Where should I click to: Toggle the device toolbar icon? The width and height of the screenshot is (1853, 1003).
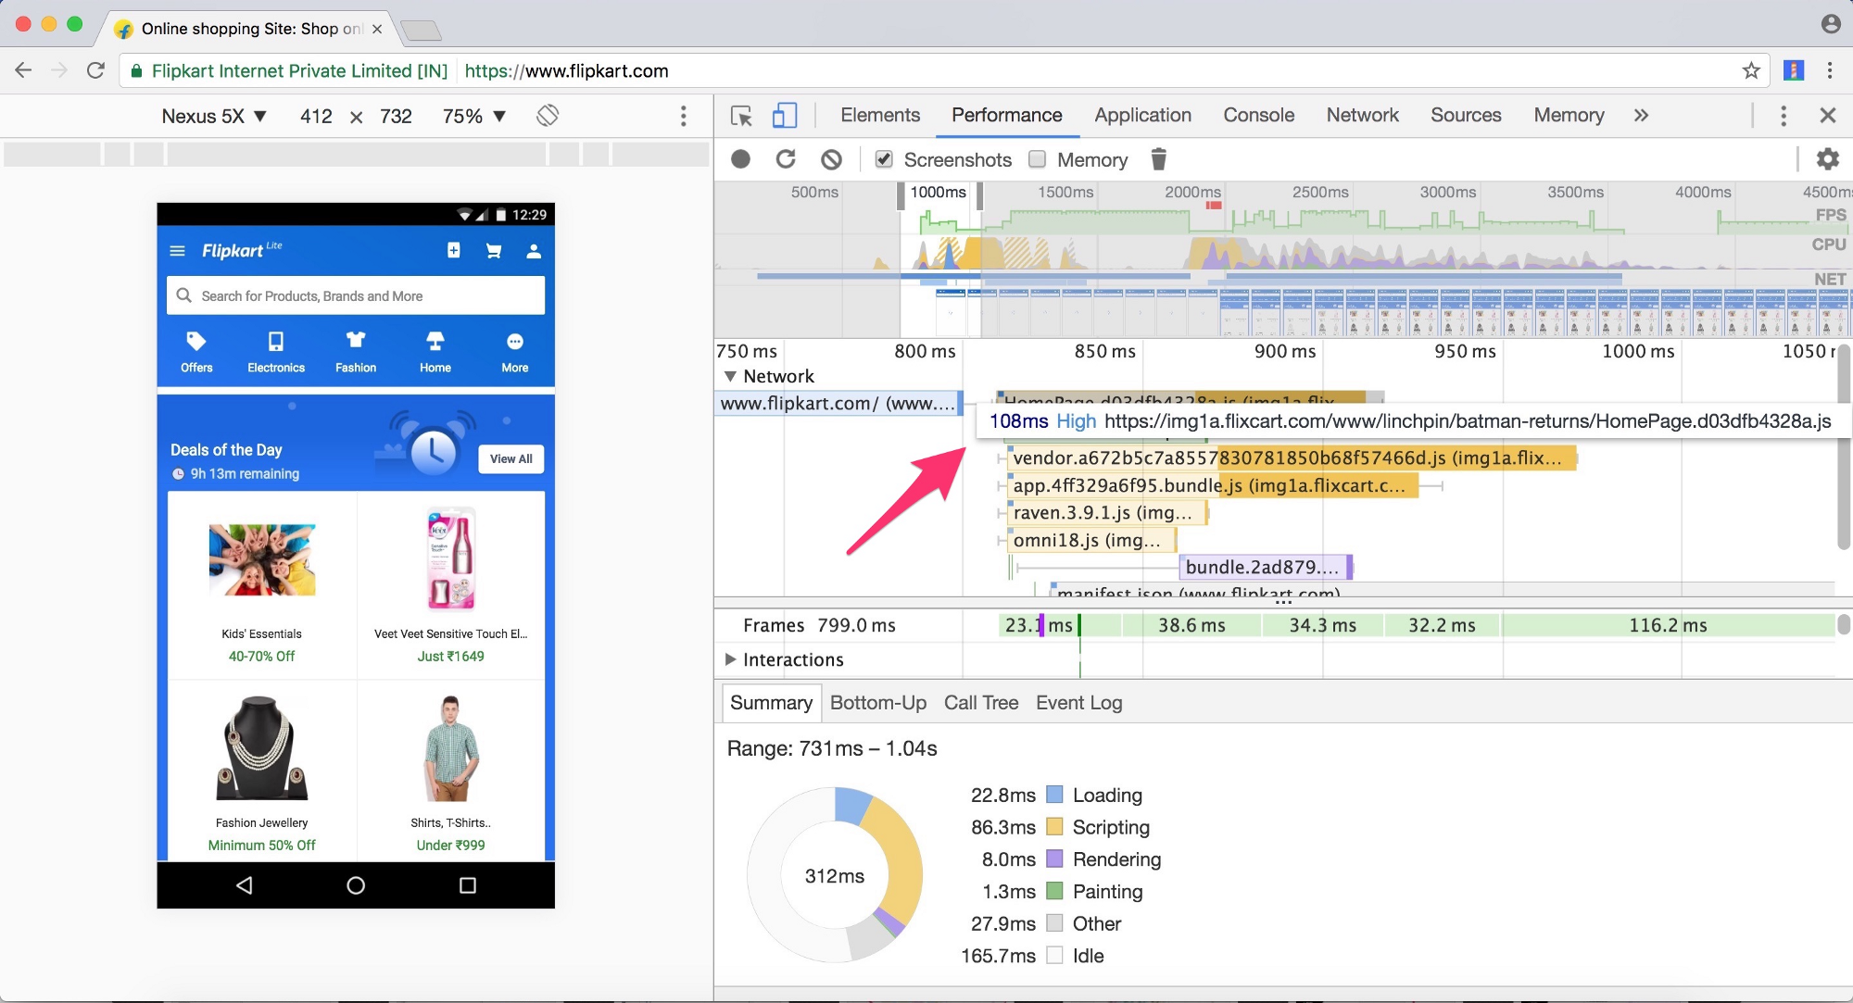click(x=784, y=116)
